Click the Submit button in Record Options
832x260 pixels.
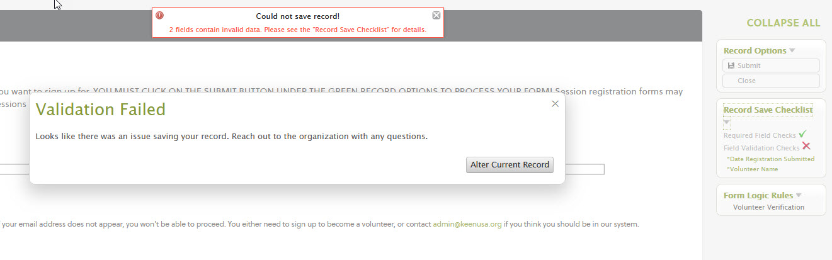pos(770,65)
